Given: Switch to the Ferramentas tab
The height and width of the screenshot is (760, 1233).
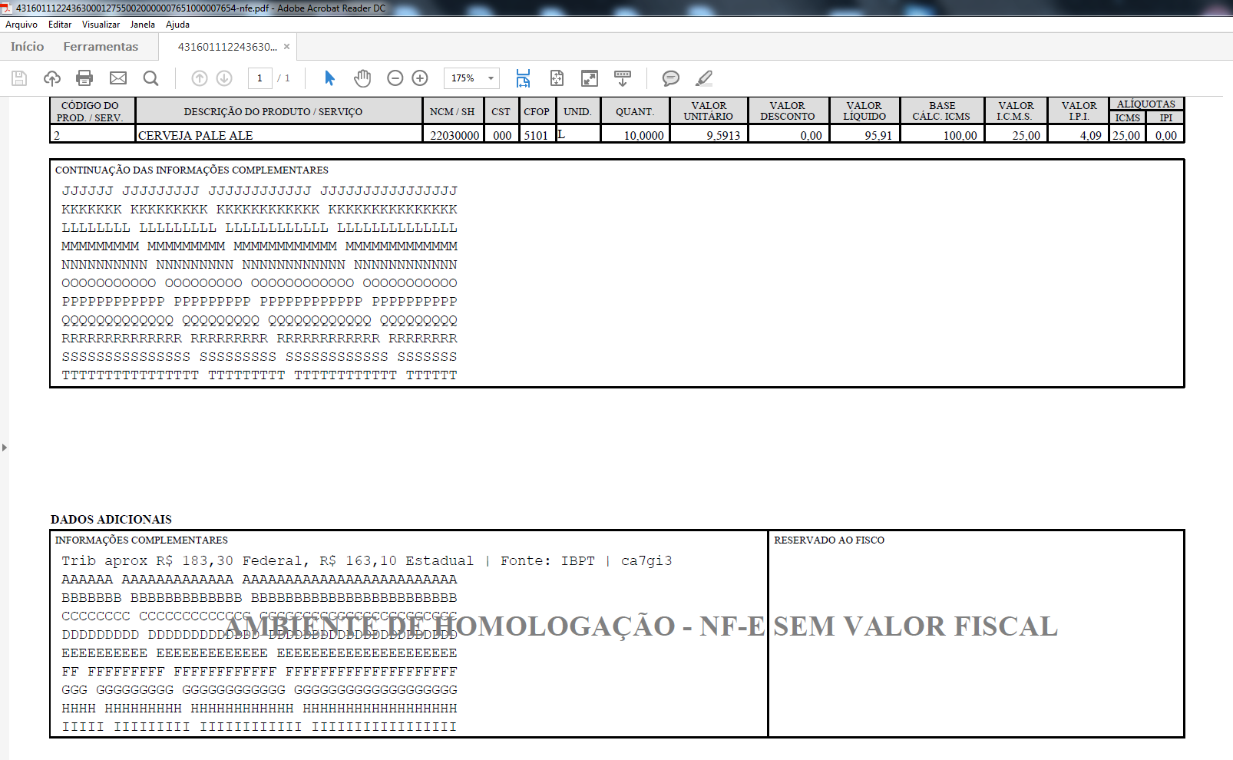Looking at the screenshot, I should click(x=101, y=47).
